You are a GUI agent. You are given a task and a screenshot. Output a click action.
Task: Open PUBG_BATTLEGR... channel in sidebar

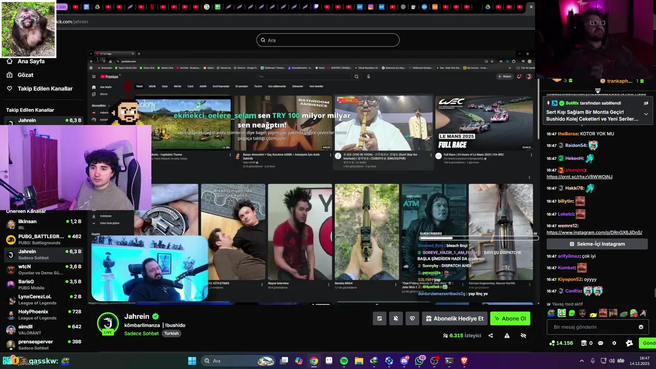pyautogui.click(x=44, y=239)
